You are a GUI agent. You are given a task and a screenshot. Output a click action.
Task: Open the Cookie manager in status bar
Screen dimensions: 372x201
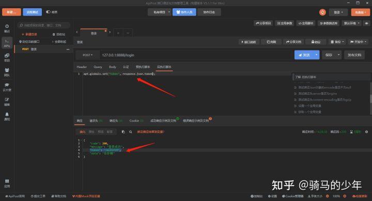pyautogui.click(x=292, y=196)
